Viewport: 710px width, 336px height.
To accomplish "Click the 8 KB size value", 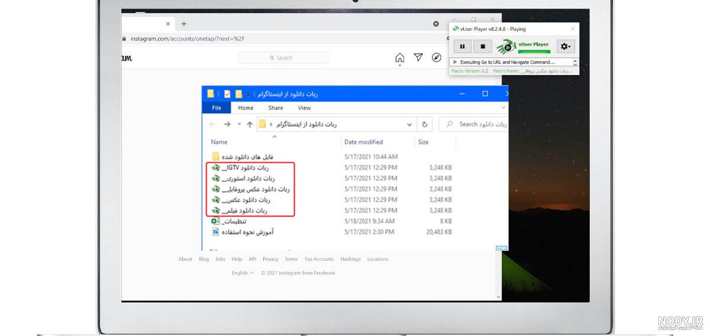I will [x=446, y=221].
